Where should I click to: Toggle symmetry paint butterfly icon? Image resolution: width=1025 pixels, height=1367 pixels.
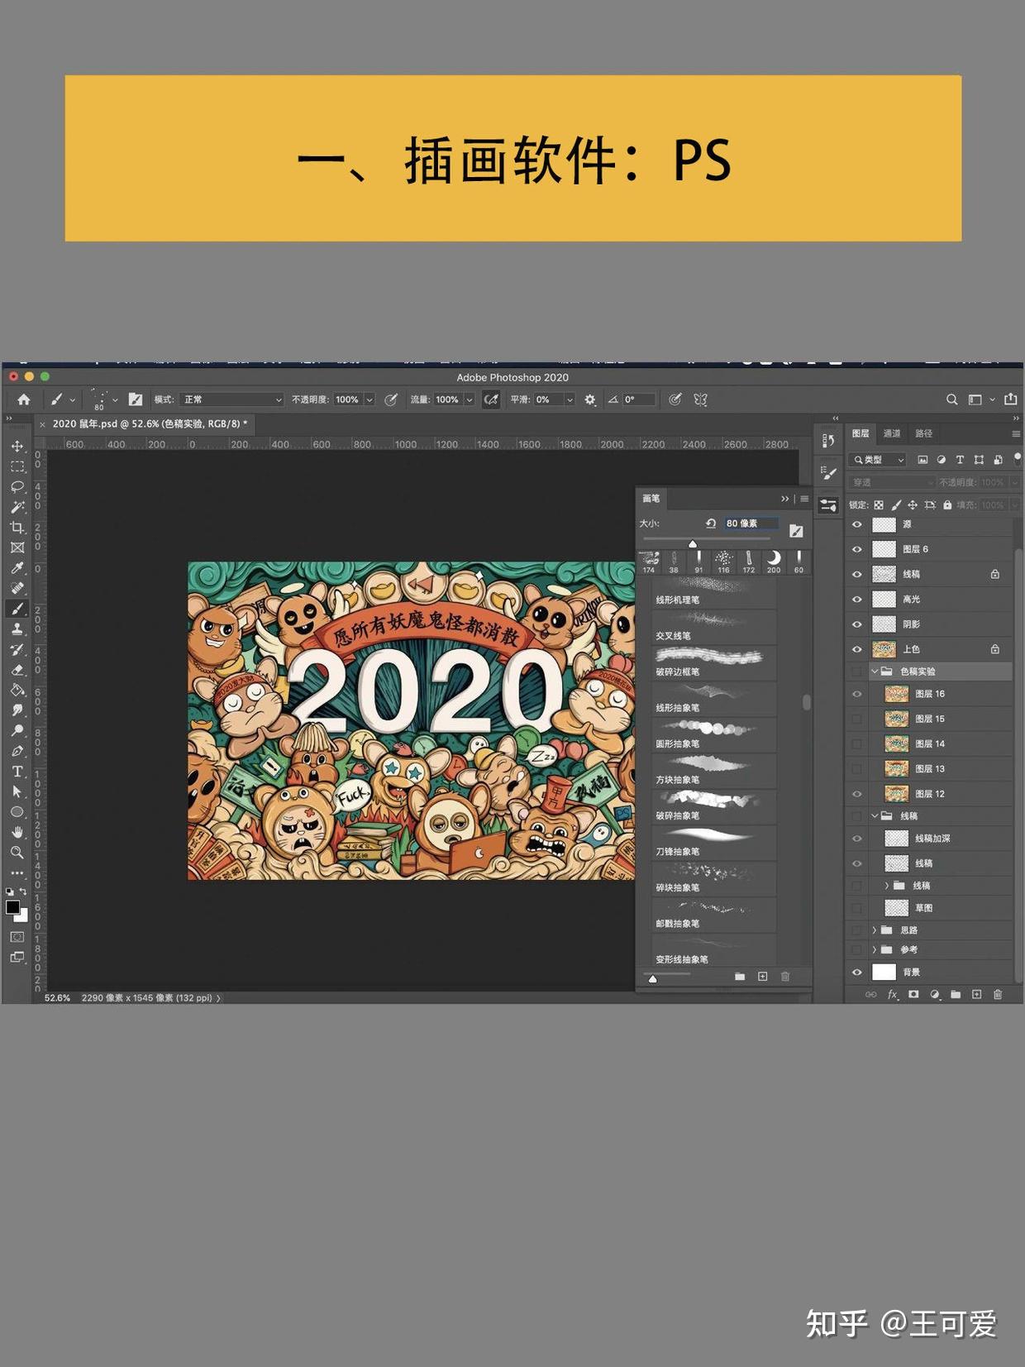click(x=700, y=399)
